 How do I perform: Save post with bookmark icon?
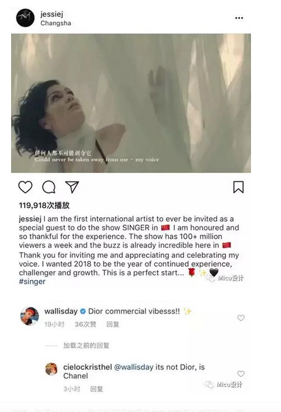click(x=238, y=187)
